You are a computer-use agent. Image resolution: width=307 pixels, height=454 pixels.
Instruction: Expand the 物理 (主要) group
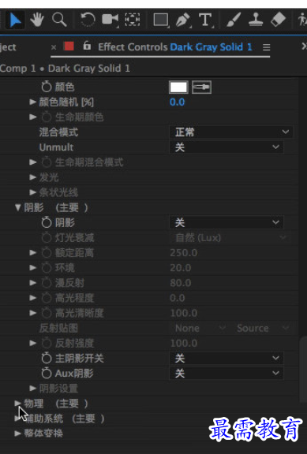(x=17, y=403)
